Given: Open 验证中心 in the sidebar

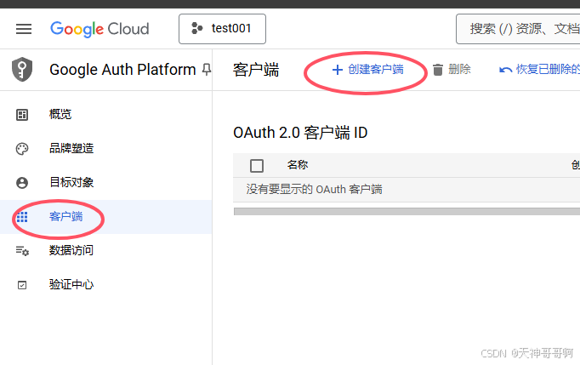Looking at the screenshot, I should point(105,285).
